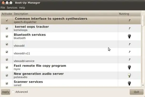Click the unknown status icon for vboxadd-x11
145x97 pixels.
click(x=129, y=52)
